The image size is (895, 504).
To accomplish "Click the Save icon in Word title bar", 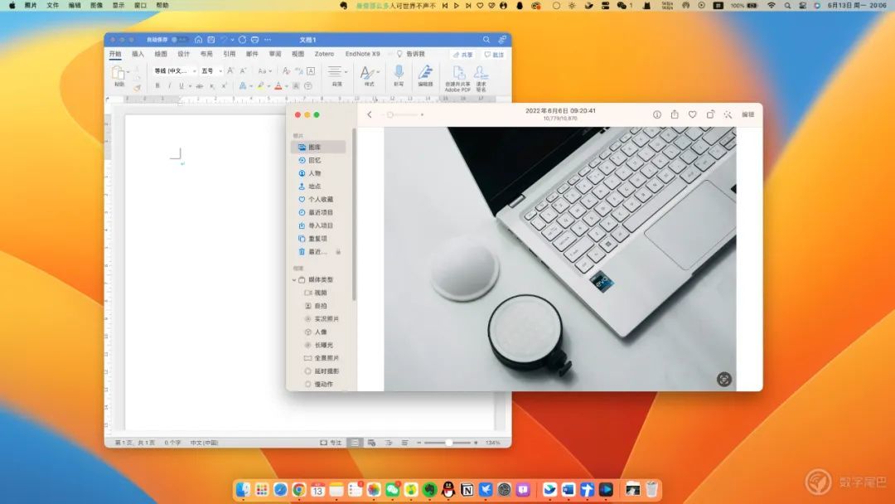I will (x=211, y=40).
